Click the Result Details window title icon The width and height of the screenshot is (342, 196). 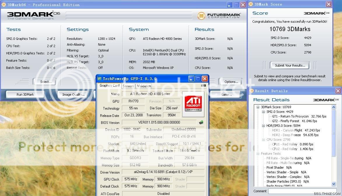click(252, 91)
